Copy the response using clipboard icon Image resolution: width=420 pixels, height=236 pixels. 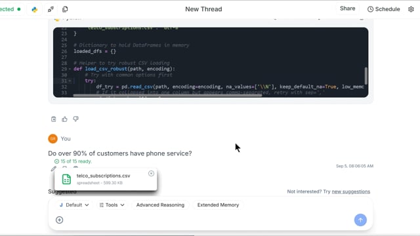(x=54, y=119)
